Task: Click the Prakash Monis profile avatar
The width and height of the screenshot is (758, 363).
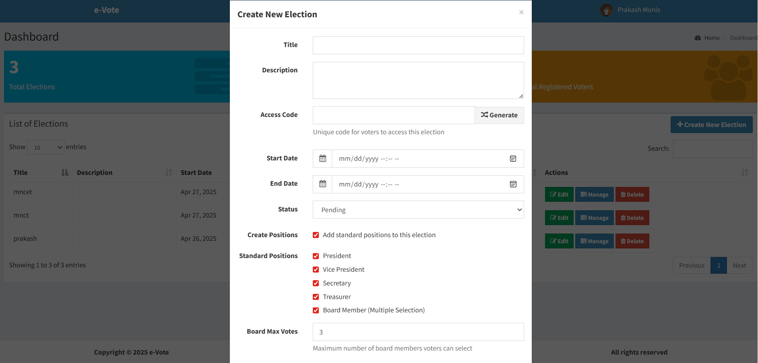Action: coord(606,10)
